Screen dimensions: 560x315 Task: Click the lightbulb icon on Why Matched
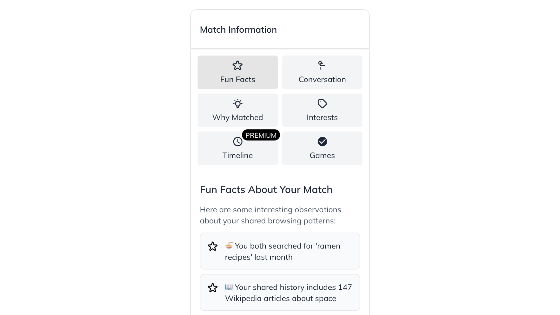coord(237,104)
